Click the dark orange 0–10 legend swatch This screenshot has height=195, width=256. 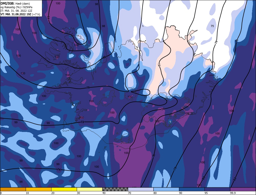click(13, 189)
